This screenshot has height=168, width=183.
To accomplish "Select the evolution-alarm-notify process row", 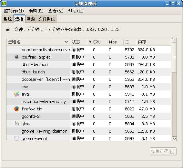I will click(88, 101).
